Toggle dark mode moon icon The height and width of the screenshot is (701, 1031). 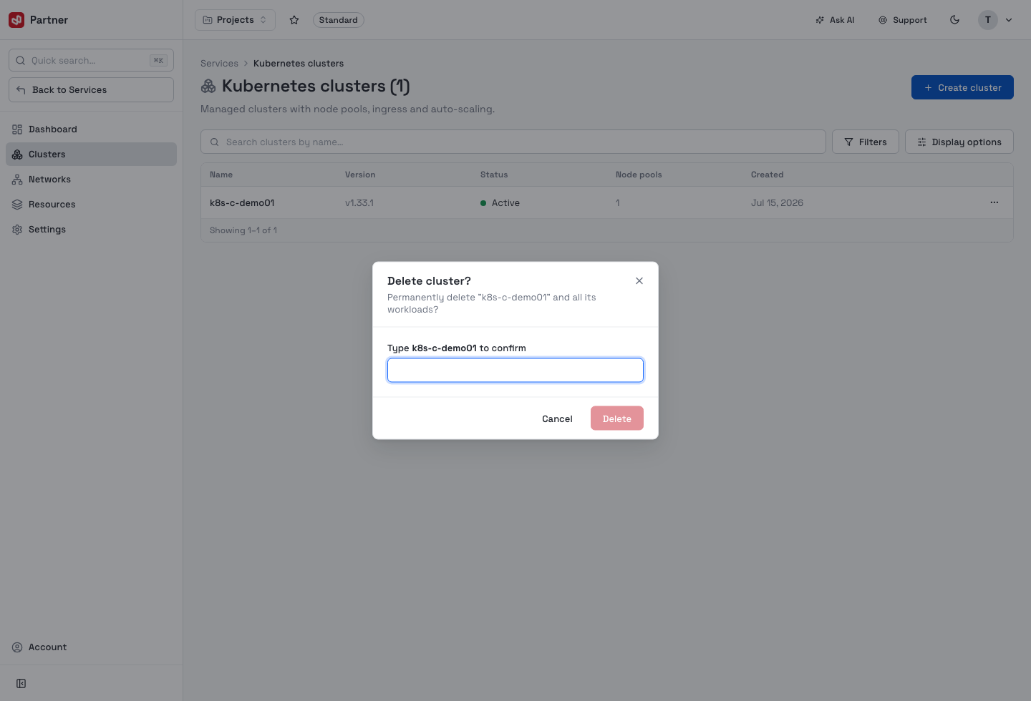pyautogui.click(x=954, y=20)
